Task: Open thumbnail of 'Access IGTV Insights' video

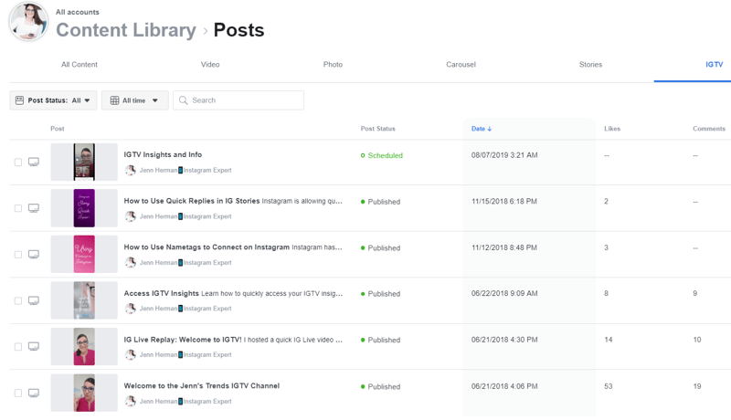Action: coord(84,300)
